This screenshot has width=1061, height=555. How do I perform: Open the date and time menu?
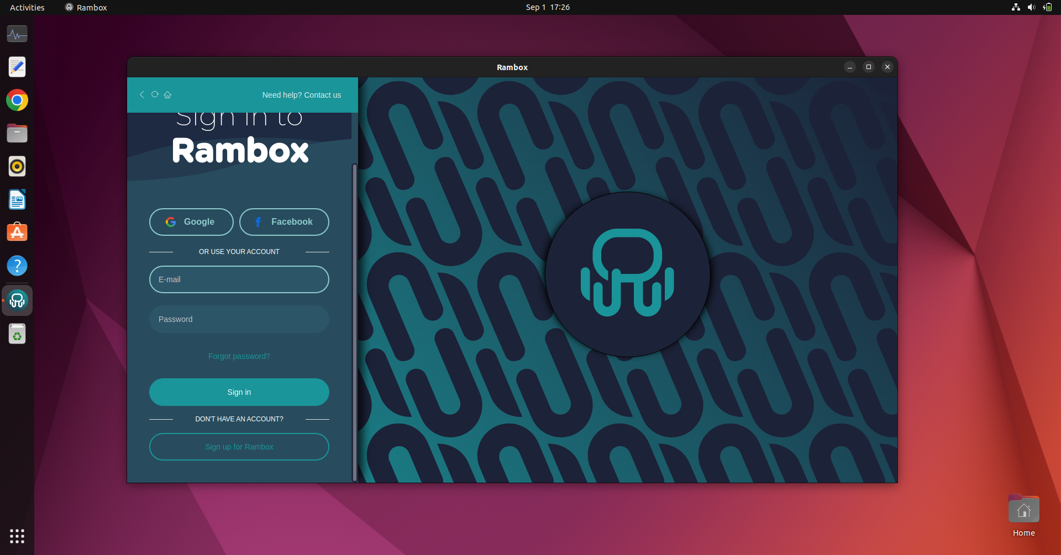click(x=547, y=7)
